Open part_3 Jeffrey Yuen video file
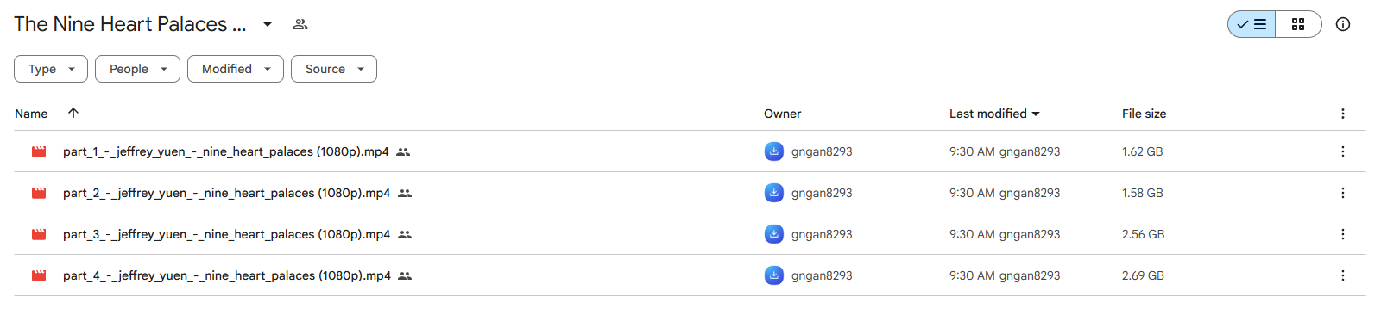The image size is (1381, 315). (226, 234)
